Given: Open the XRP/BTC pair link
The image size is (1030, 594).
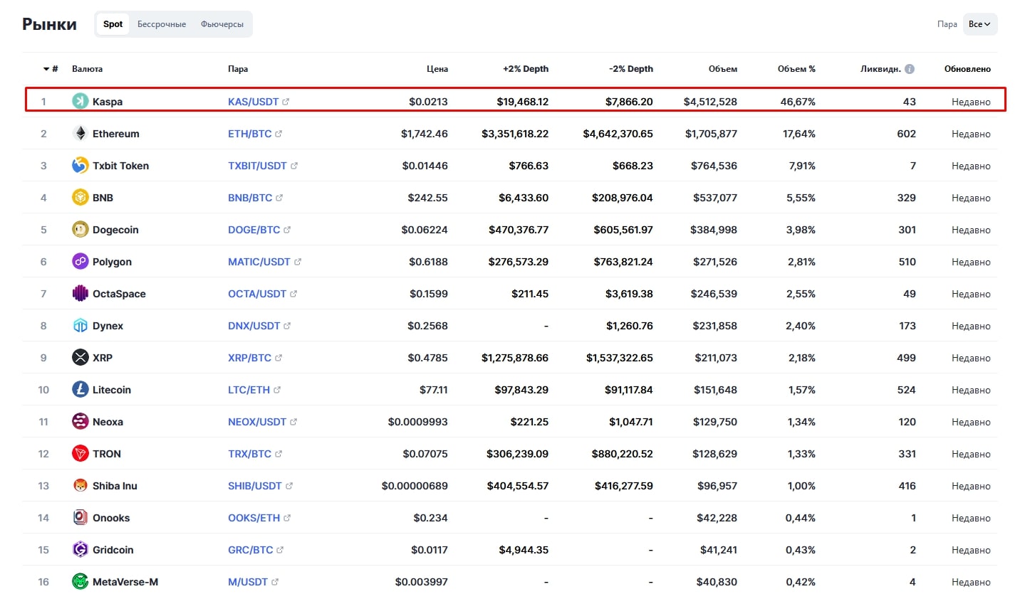Looking at the screenshot, I should (249, 358).
